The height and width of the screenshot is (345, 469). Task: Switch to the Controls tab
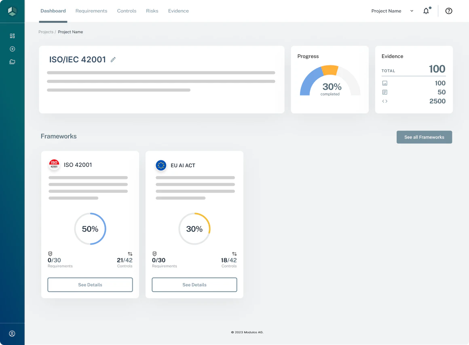127,11
